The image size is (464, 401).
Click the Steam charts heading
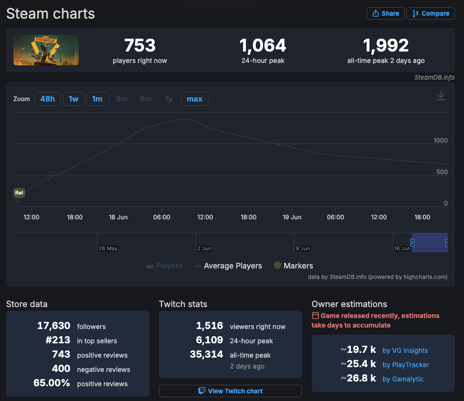pyautogui.click(x=51, y=14)
